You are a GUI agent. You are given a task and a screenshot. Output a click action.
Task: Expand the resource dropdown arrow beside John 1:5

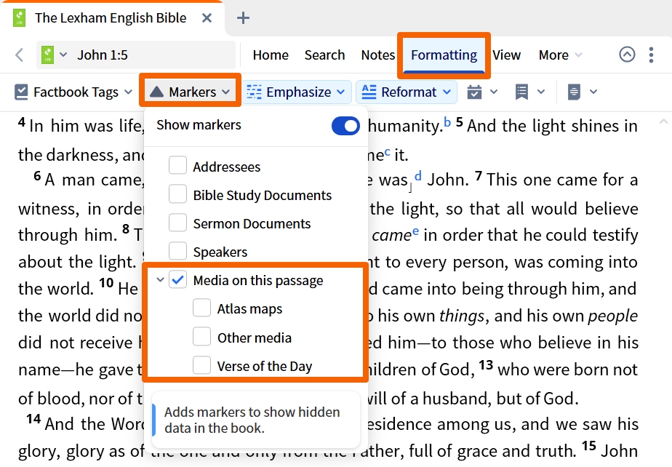click(63, 55)
